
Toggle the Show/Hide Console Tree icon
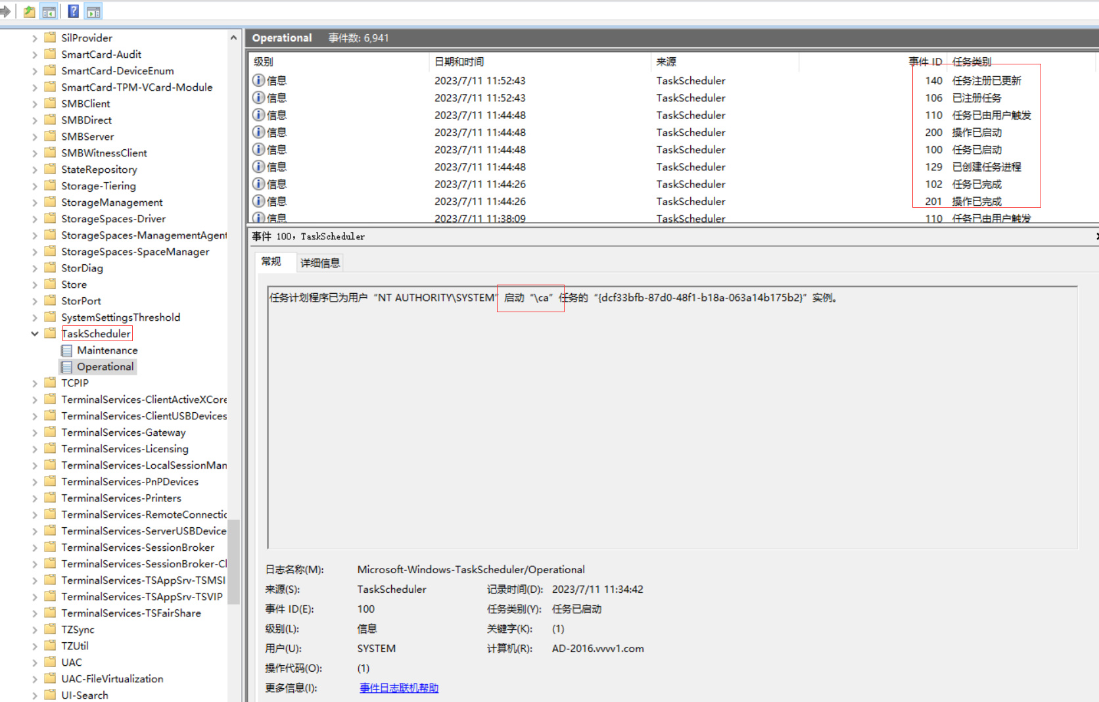[x=49, y=11]
